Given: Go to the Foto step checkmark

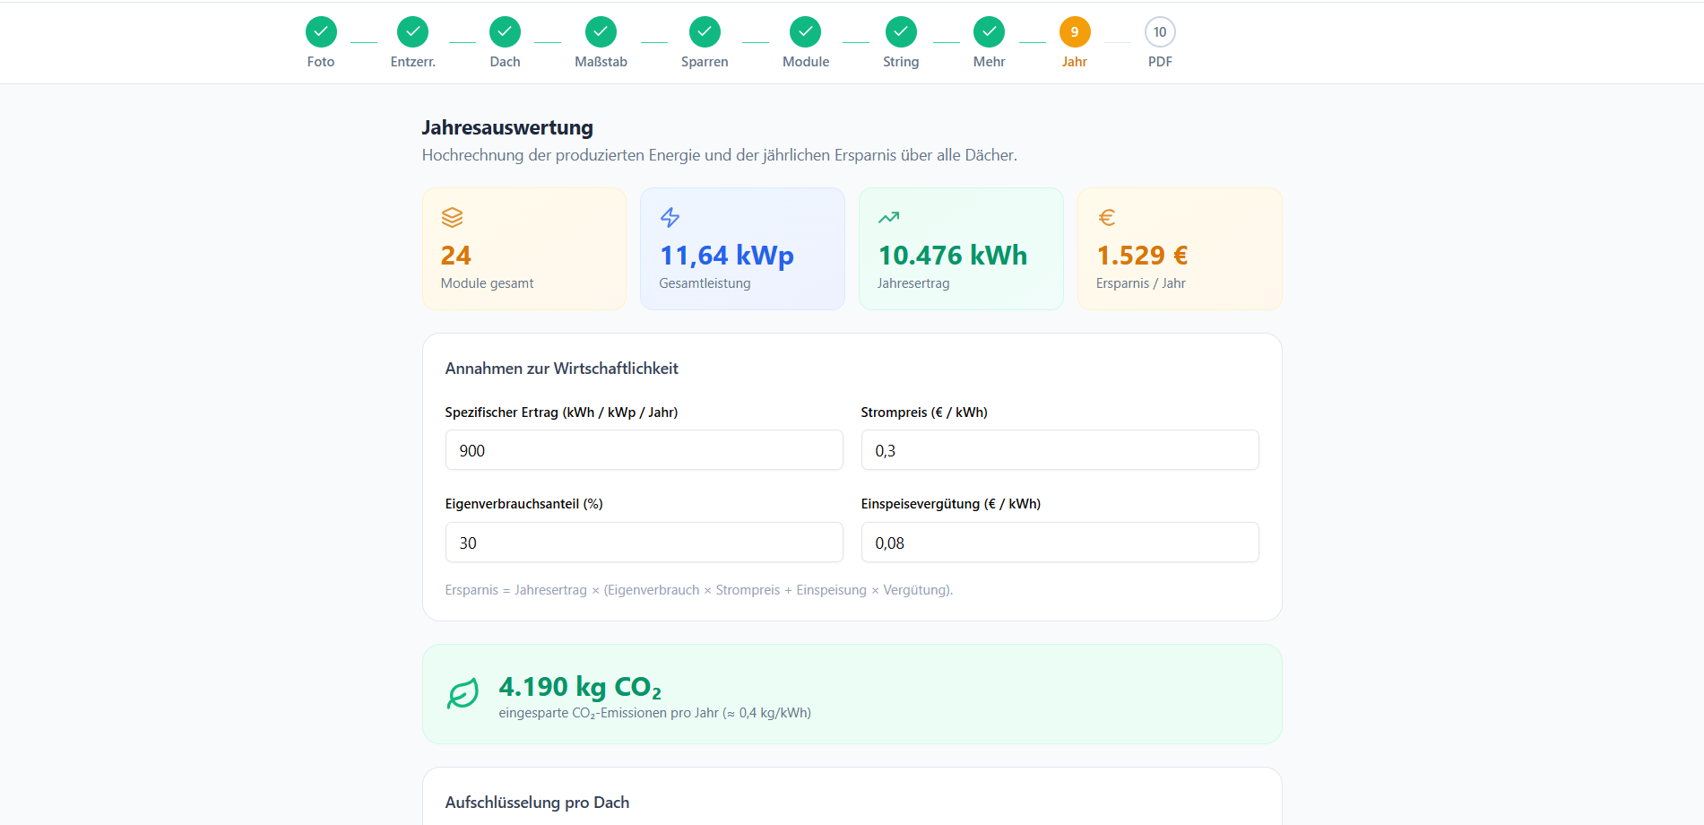Looking at the screenshot, I should coord(321,32).
